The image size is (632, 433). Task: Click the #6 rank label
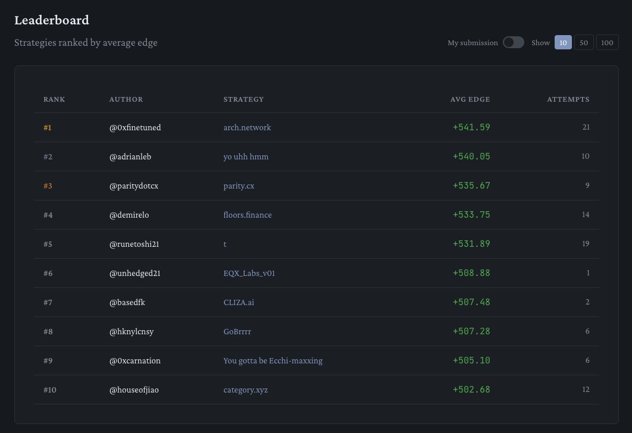coord(48,274)
